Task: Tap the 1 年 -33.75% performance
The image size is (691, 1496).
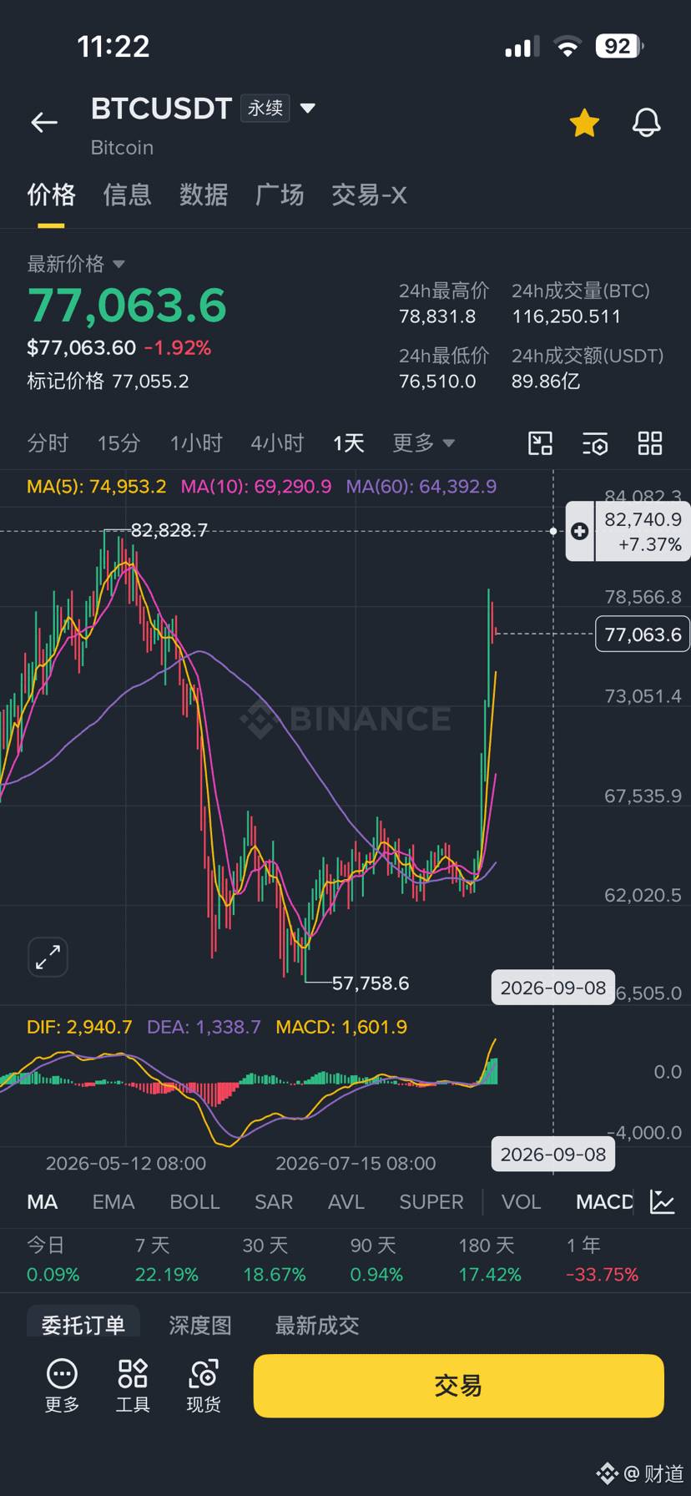Action: tap(603, 1260)
